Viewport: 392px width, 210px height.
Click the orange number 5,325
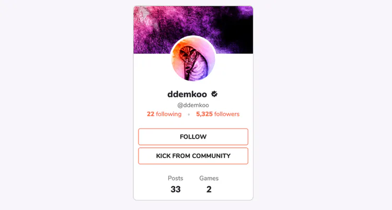tap(204, 114)
